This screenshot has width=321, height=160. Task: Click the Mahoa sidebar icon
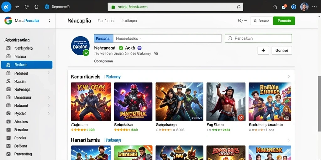[x=8, y=56]
